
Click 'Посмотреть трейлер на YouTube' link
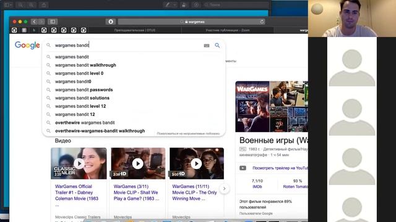click(x=280, y=168)
